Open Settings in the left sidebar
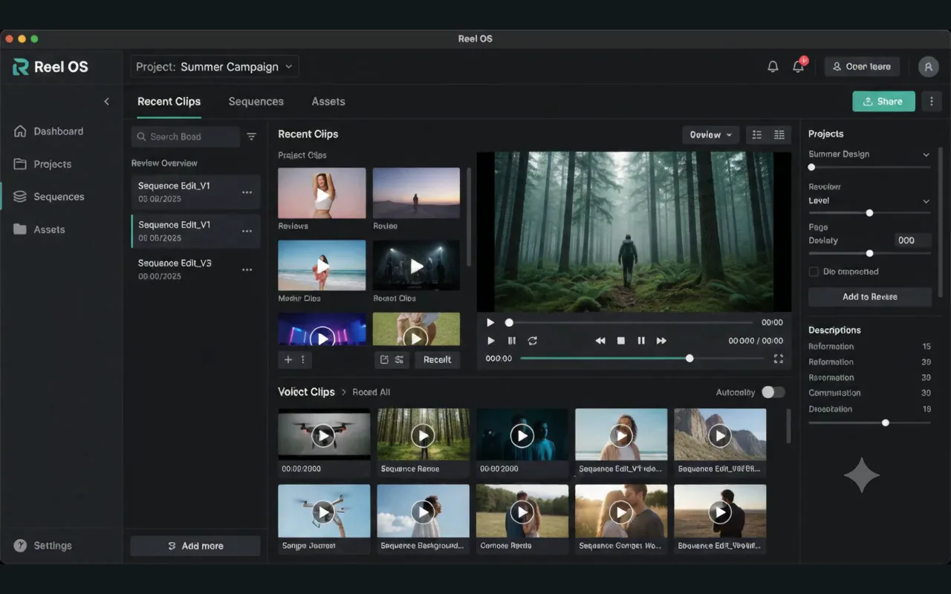 pyautogui.click(x=43, y=546)
